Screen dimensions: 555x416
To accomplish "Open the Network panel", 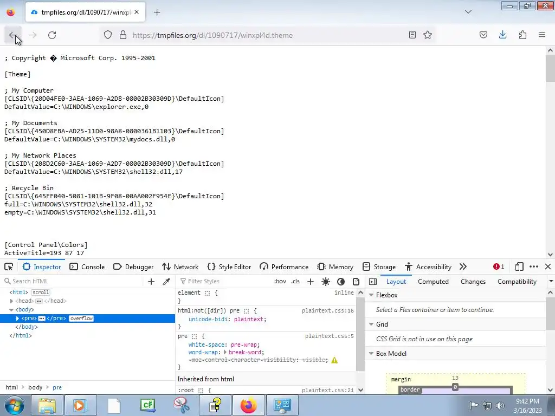I will pos(180,267).
